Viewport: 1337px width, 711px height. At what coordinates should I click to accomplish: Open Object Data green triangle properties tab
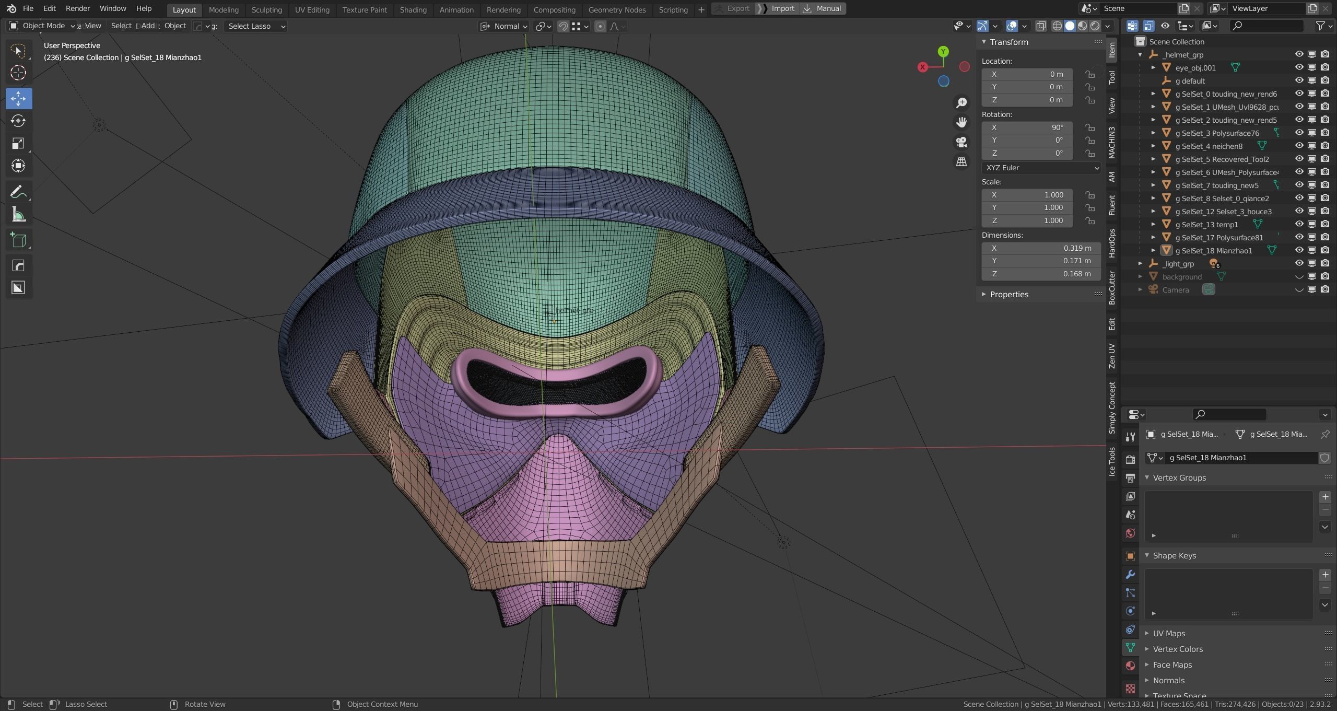click(x=1130, y=648)
